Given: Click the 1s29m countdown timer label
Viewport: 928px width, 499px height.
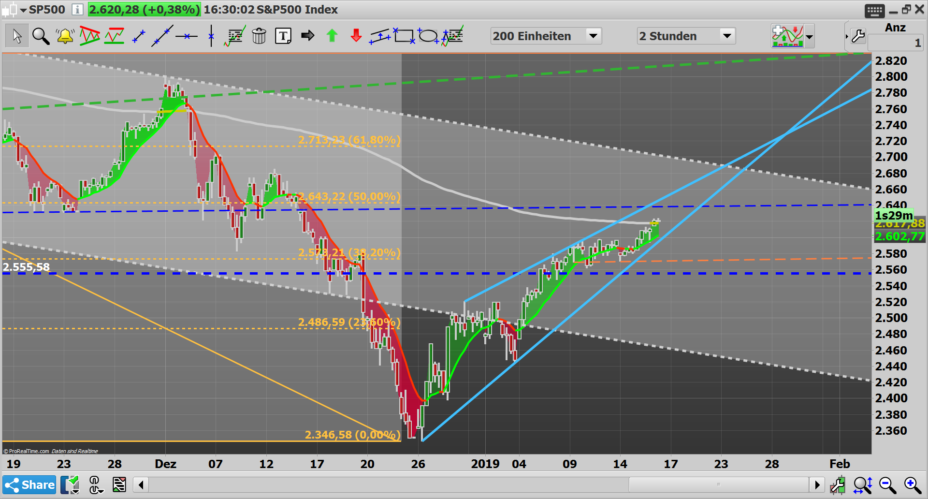Looking at the screenshot, I should pos(894,215).
